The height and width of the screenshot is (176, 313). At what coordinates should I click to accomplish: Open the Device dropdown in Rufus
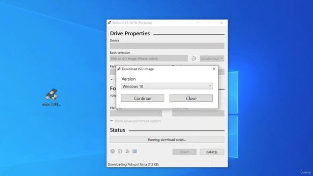click(x=167, y=45)
